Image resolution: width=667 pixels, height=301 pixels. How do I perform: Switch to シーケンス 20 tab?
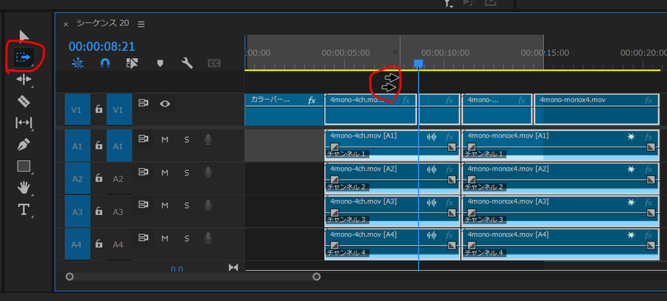click(102, 23)
